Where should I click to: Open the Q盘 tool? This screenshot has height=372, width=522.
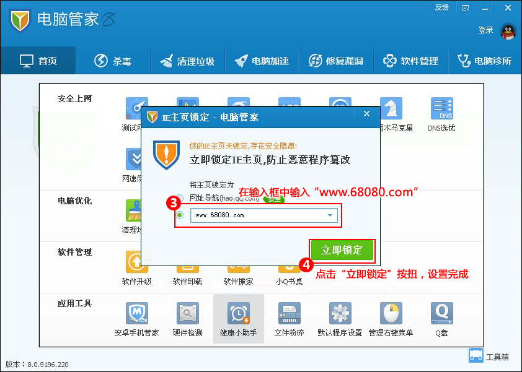pyautogui.click(x=442, y=313)
